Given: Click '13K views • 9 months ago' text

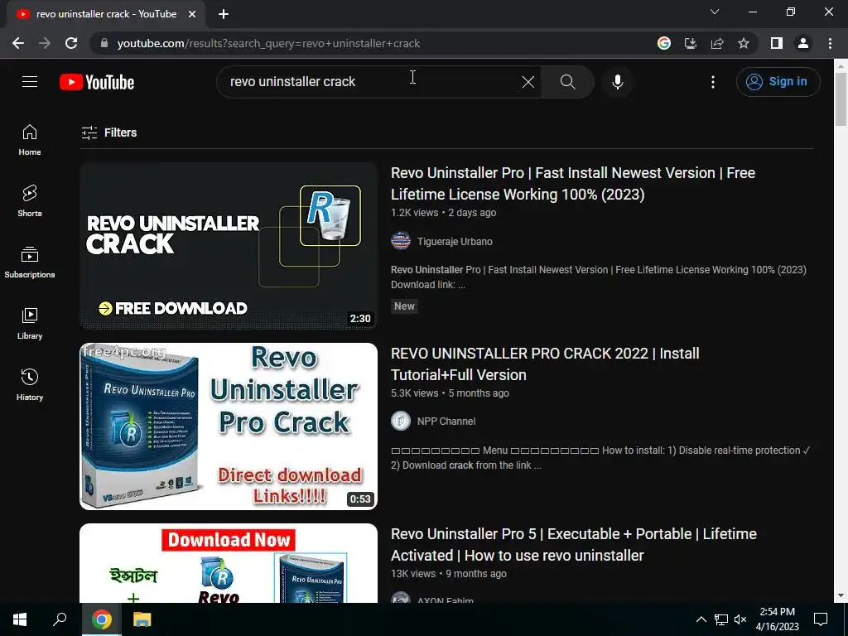Looking at the screenshot, I should pyautogui.click(x=449, y=574).
